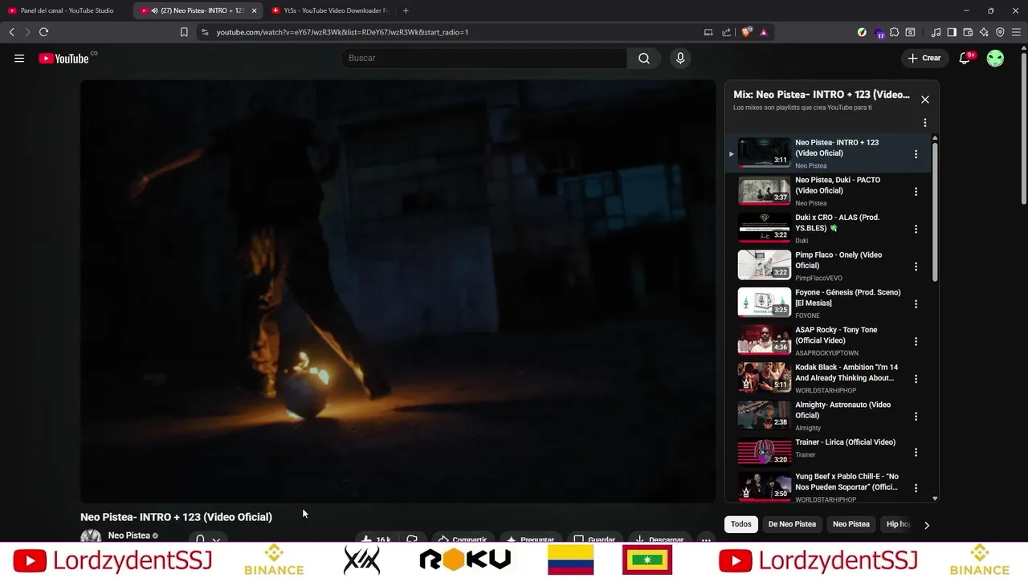The height and width of the screenshot is (578, 1028).
Task: Open options for Kodak Black - Ambition
Action: click(x=916, y=379)
